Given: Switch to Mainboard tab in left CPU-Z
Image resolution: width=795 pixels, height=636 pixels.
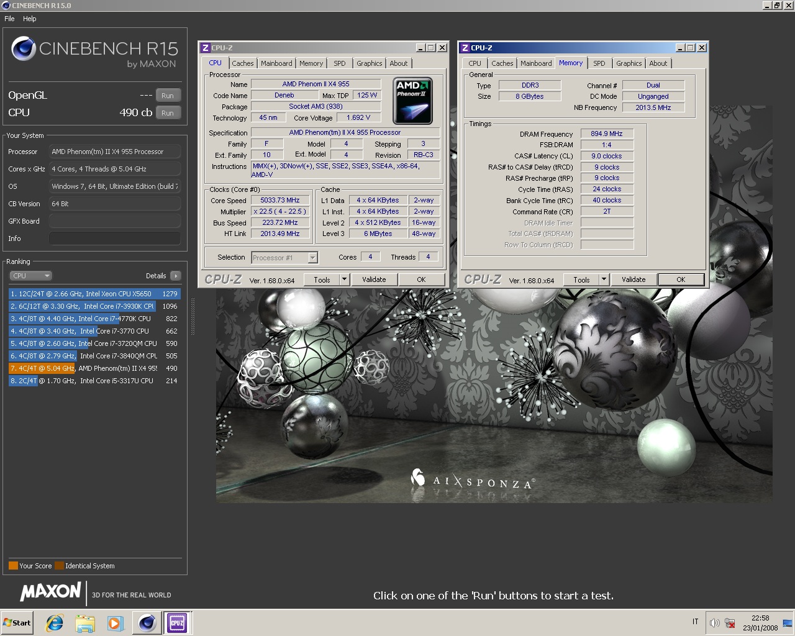Looking at the screenshot, I should pos(276,63).
